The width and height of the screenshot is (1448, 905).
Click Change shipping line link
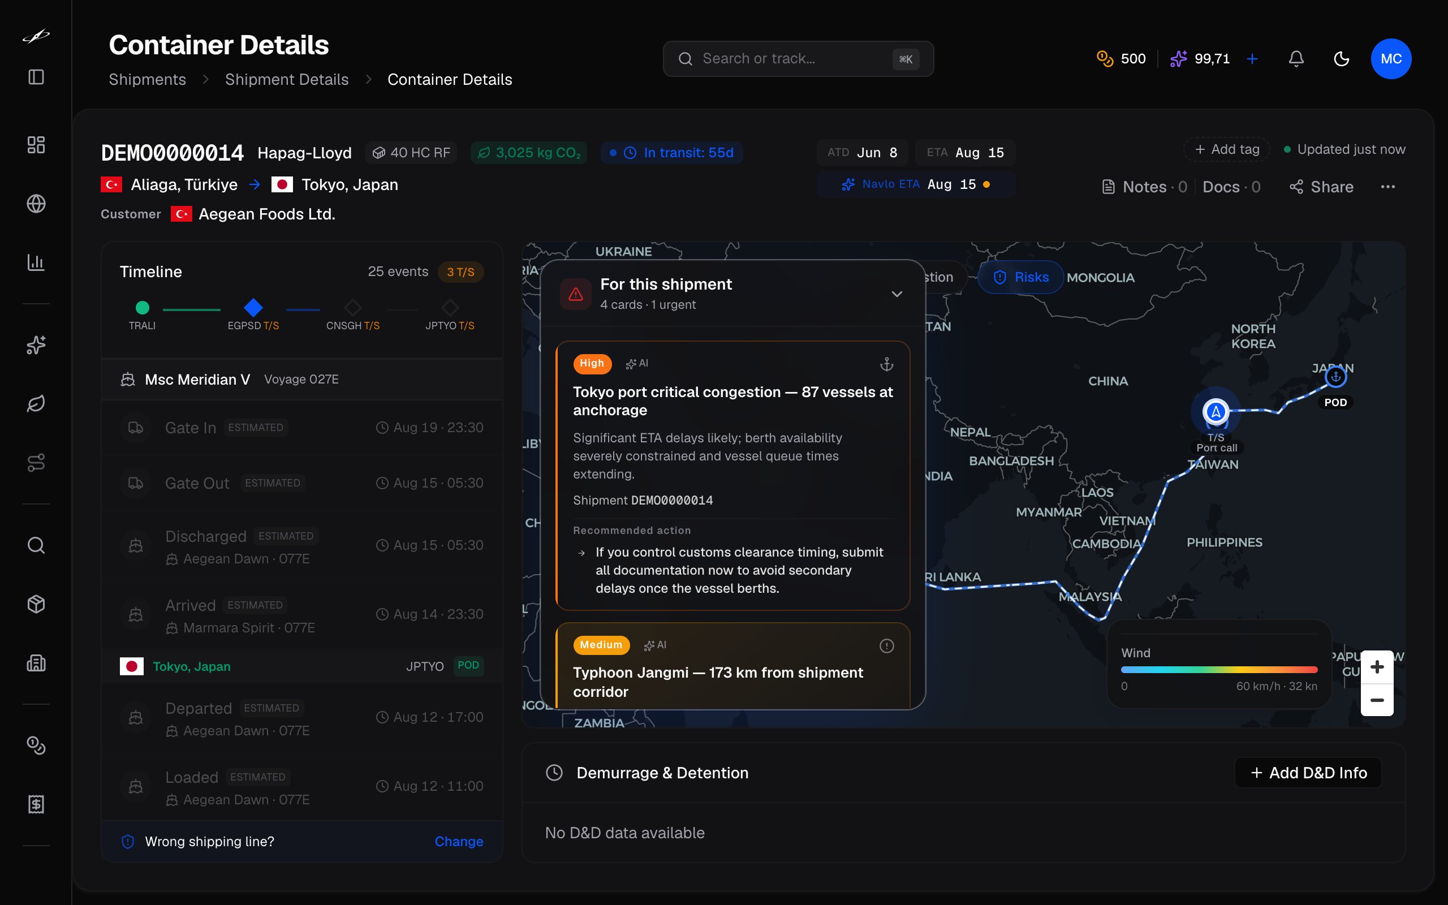pyautogui.click(x=458, y=841)
